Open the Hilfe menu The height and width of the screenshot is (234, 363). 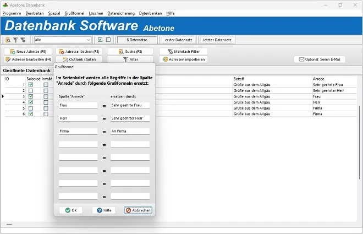point(170,13)
